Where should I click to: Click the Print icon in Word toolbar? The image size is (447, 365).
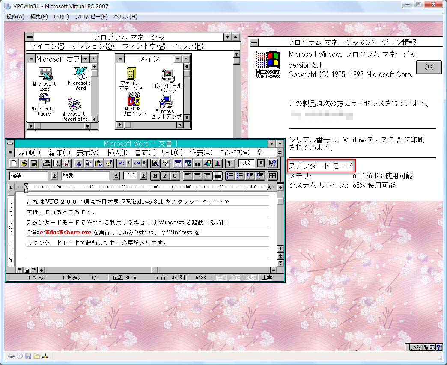47,163
